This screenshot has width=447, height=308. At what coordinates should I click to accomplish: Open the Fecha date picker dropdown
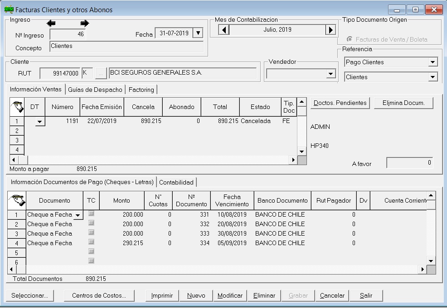pos(198,33)
